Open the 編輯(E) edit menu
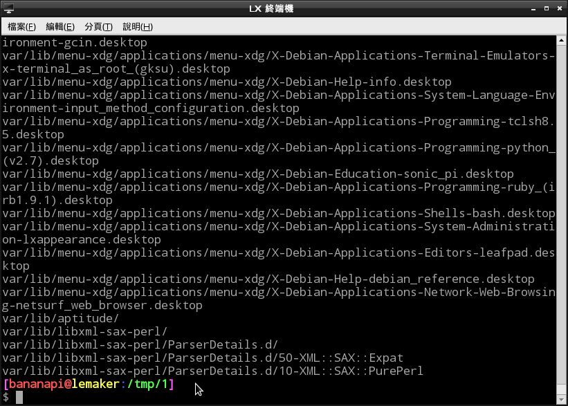 coord(60,26)
